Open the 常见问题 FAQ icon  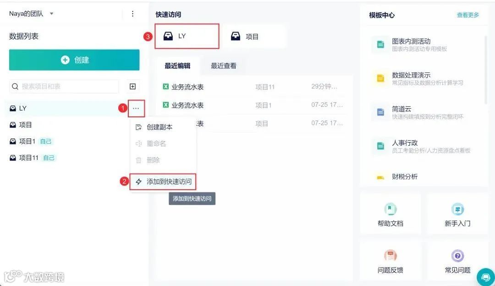(x=457, y=256)
